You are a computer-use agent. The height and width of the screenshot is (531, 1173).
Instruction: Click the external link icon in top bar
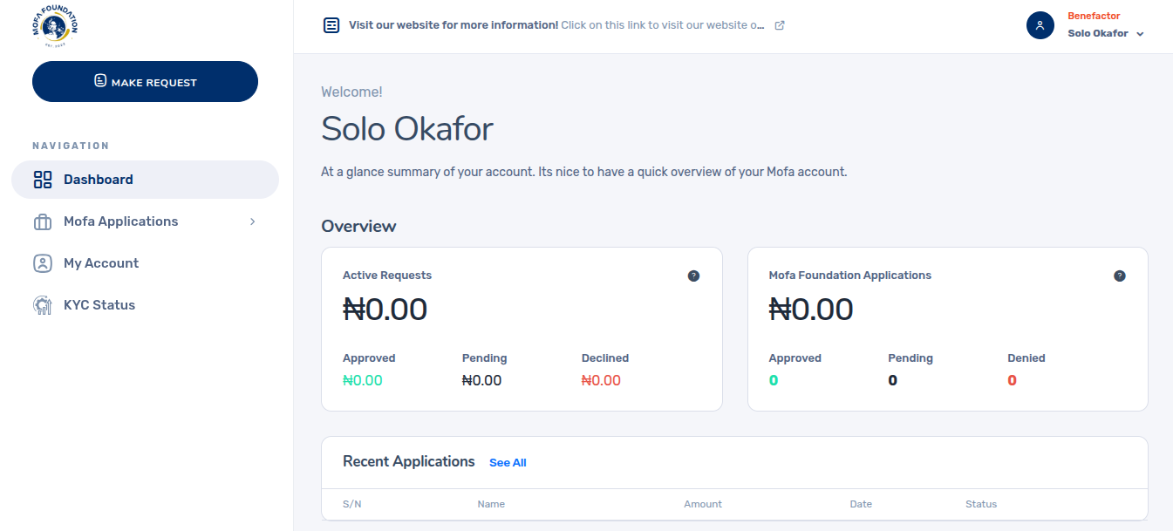[780, 25]
